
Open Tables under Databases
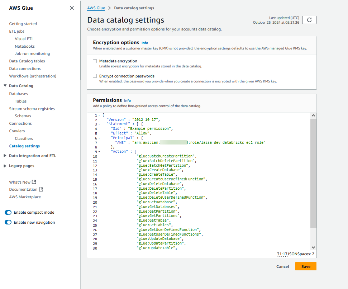[x=21, y=101]
